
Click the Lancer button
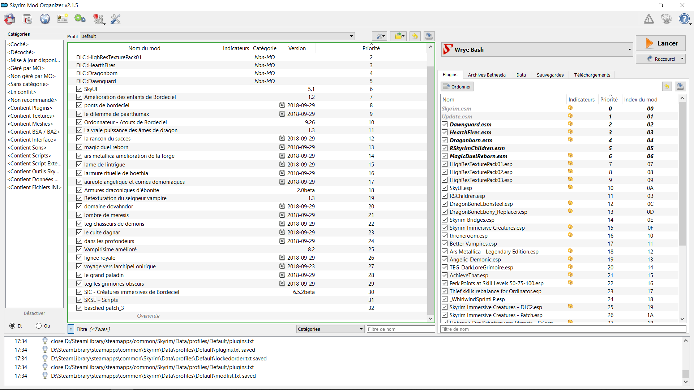(661, 43)
